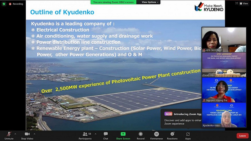Open the Participants panel
Viewport: 251px width, 141px height.
point(85,135)
